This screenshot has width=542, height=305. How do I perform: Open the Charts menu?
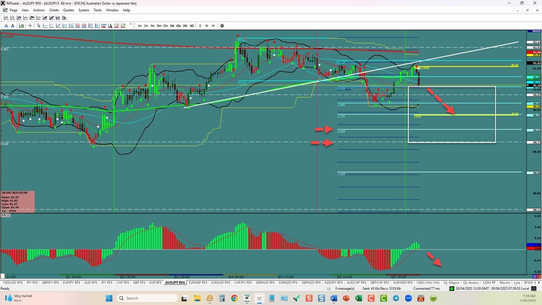point(54,10)
